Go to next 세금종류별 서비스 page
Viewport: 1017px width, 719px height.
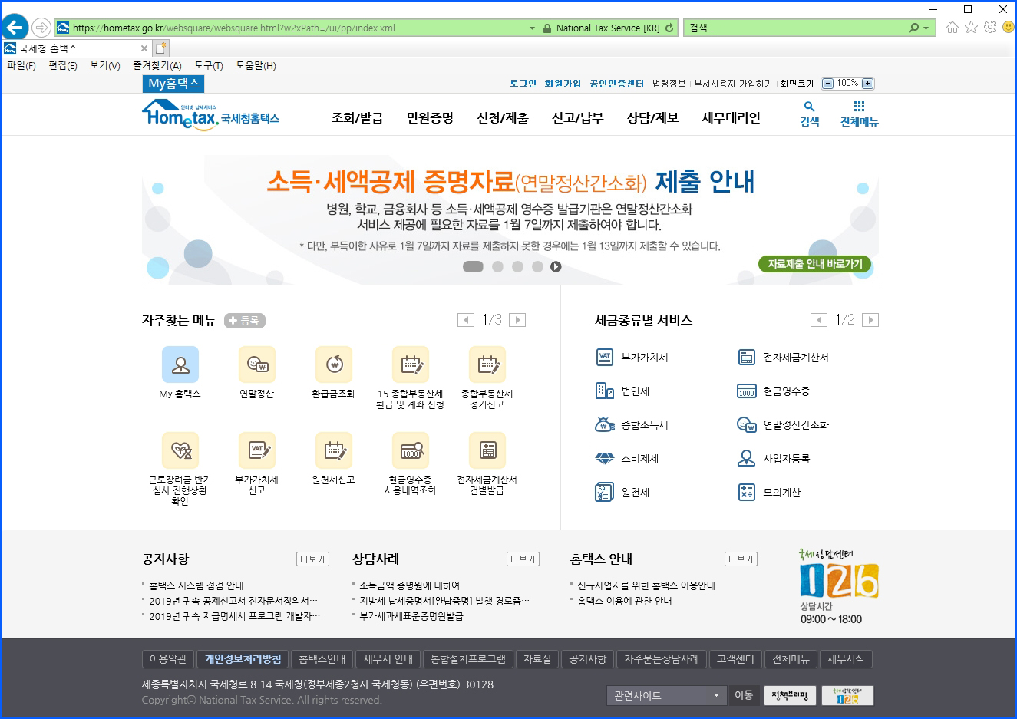(x=870, y=320)
